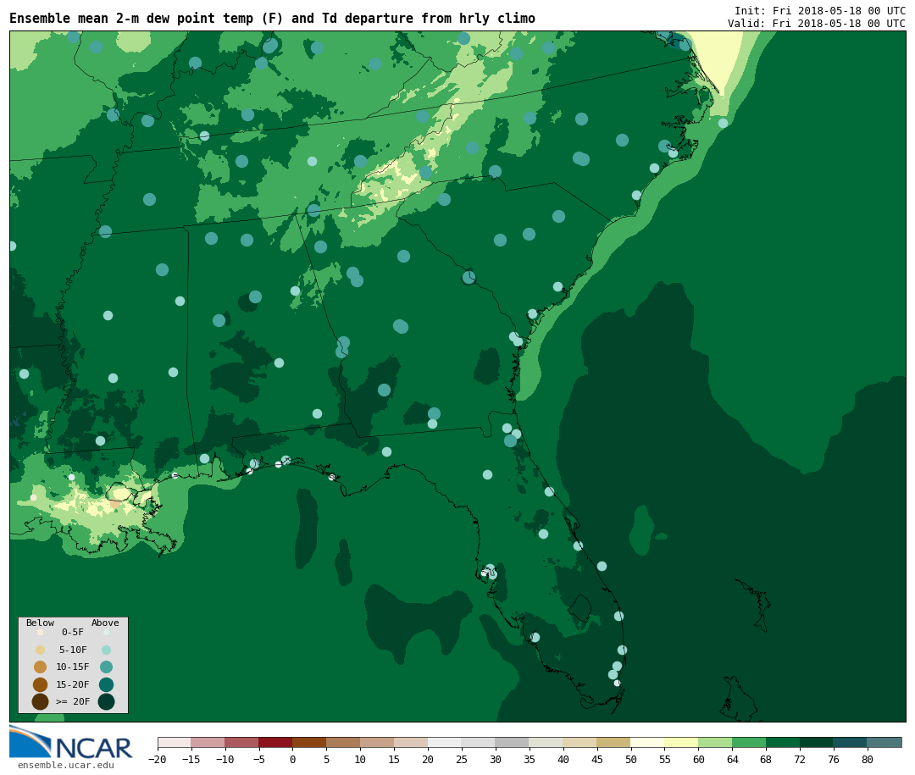Click the 'Below' legend heading

(40, 623)
